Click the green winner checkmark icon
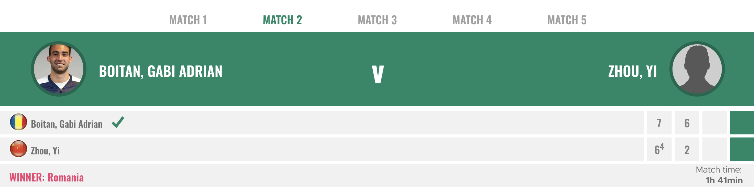754x187 pixels. (x=118, y=122)
